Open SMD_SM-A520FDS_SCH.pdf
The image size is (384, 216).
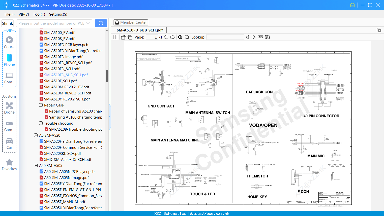[x=65, y=159]
